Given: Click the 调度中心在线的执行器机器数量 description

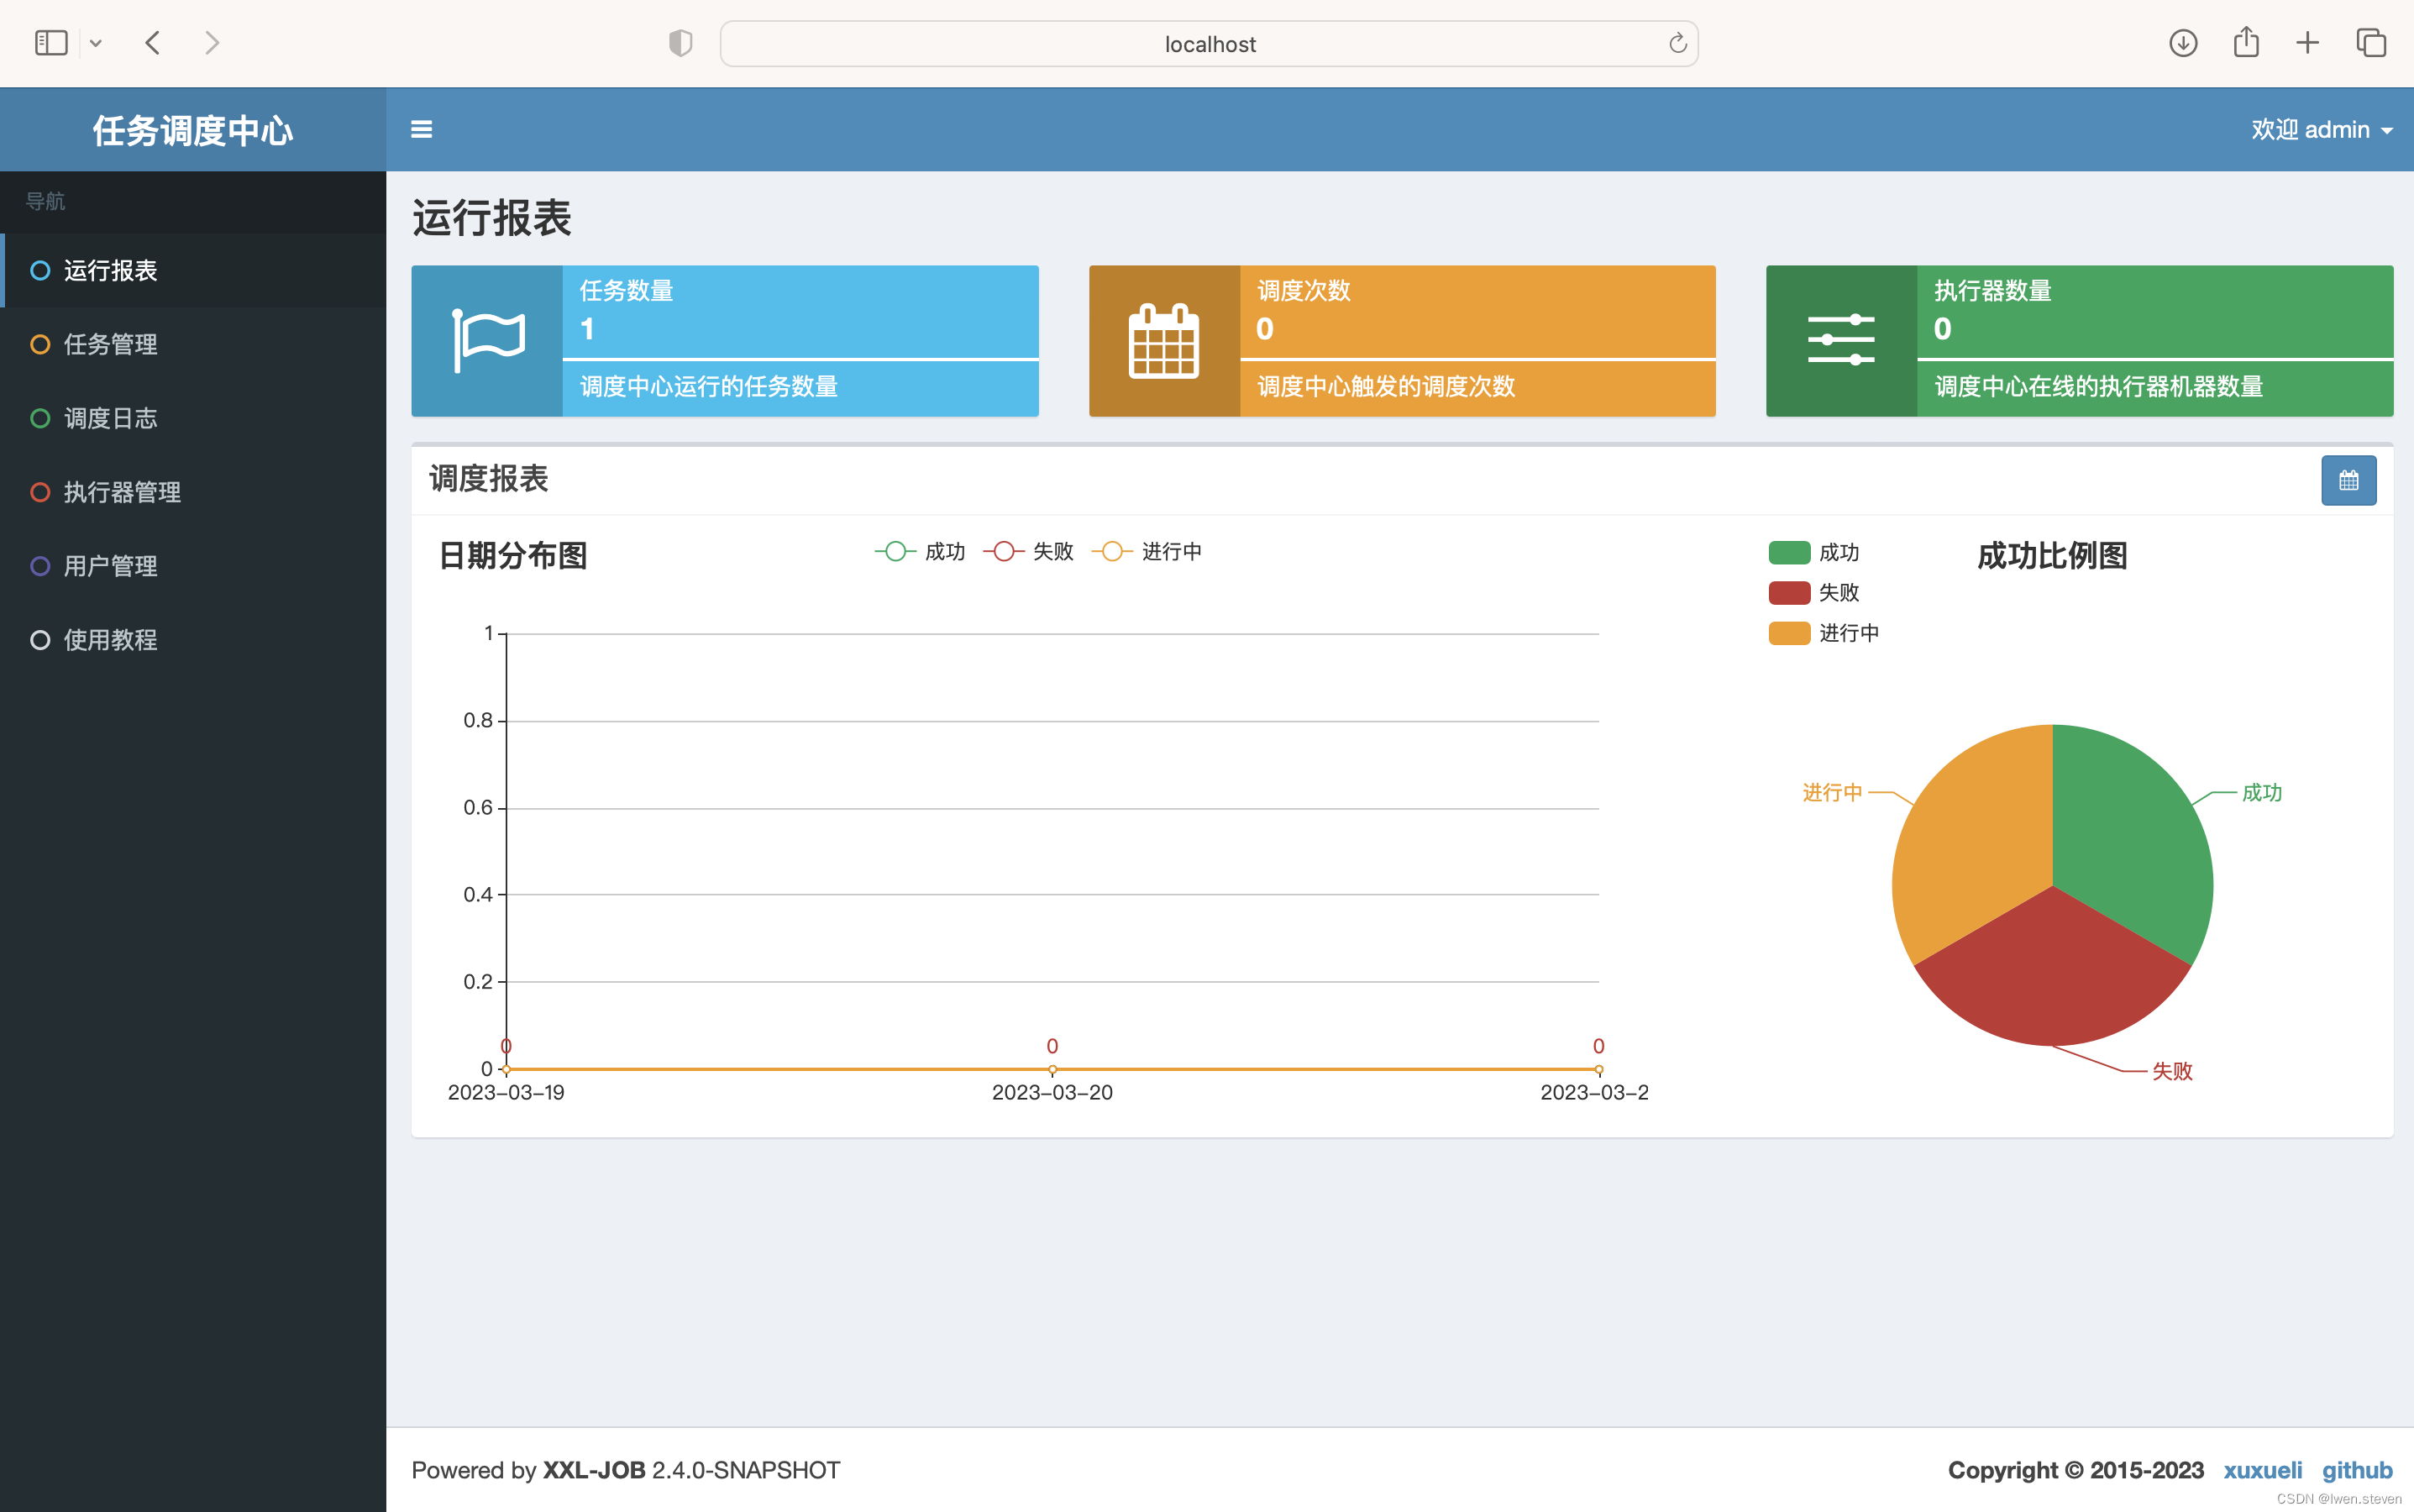Looking at the screenshot, I should point(2098,386).
